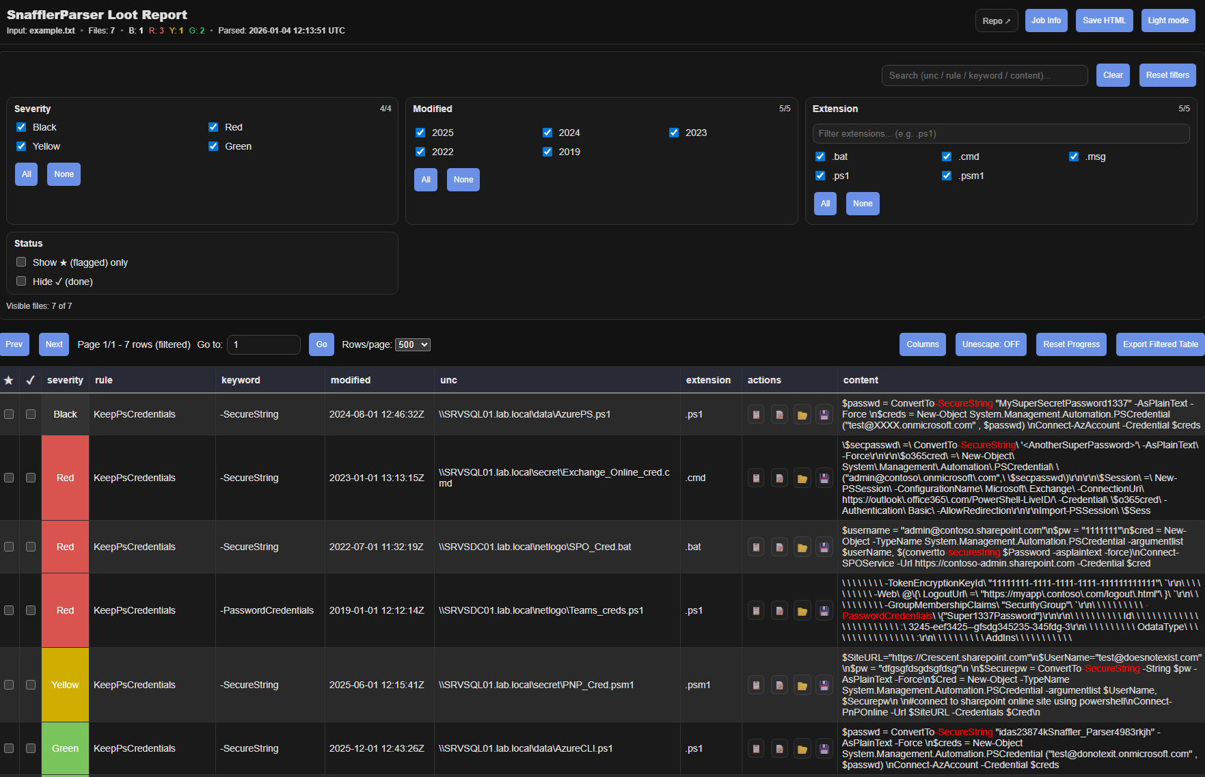The image size is (1205, 777).
Task: Click the clipboard icon for Teams_creds.ps1 row
Action: (756, 611)
